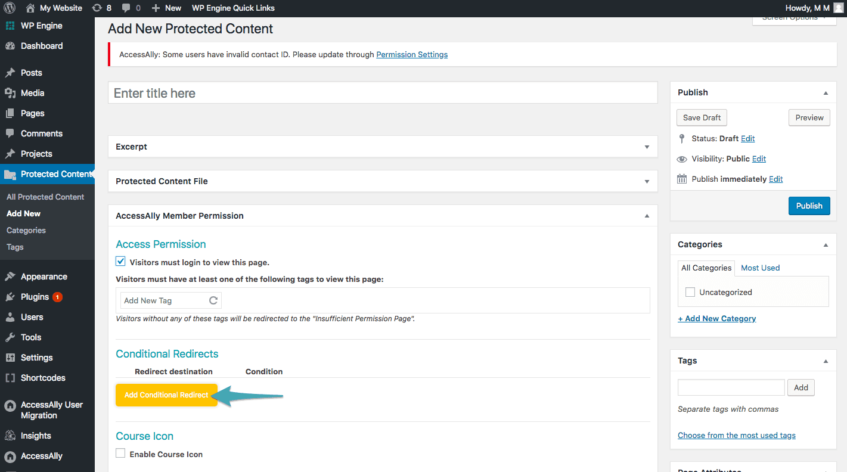Image resolution: width=847 pixels, height=472 pixels.
Task: Expand the Excerpt panel
Action: point(647,147)
